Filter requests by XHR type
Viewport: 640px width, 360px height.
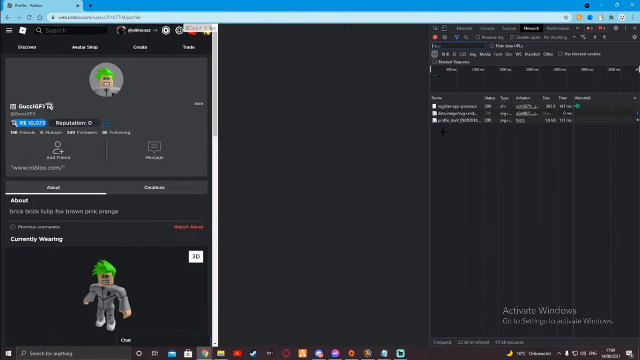445,54
